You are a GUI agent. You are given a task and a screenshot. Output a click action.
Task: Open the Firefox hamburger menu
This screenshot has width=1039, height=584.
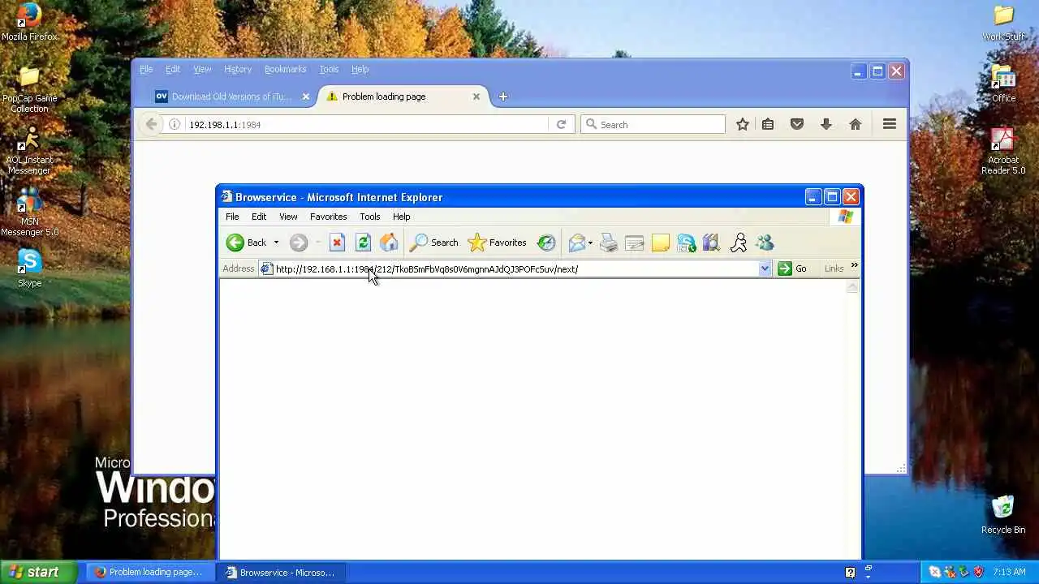coord(890,124)
